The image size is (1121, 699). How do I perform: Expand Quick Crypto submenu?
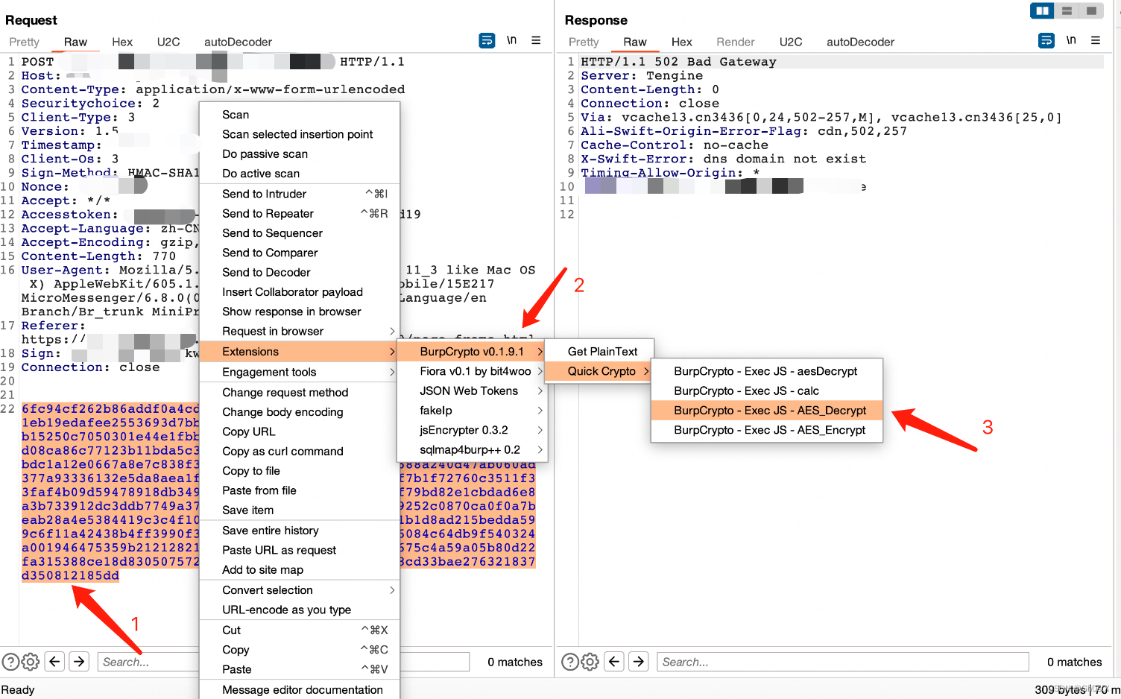coord(600,371)
